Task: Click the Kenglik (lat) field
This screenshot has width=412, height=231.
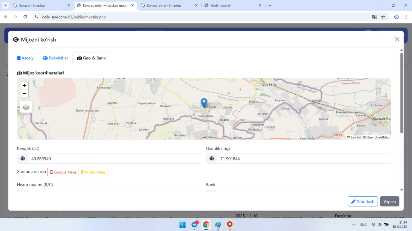Action: (114, 158)
